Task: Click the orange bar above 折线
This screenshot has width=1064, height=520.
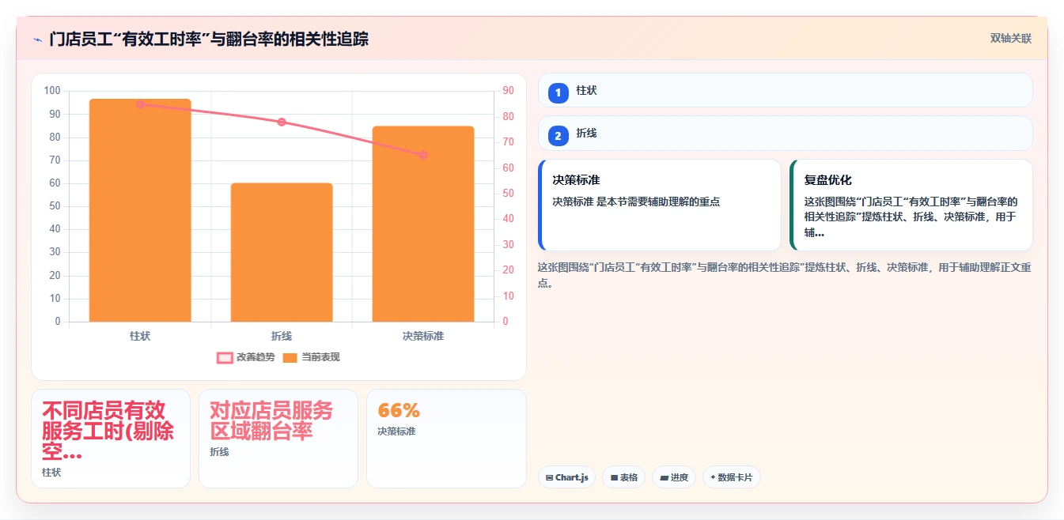Action: (282, 252)
